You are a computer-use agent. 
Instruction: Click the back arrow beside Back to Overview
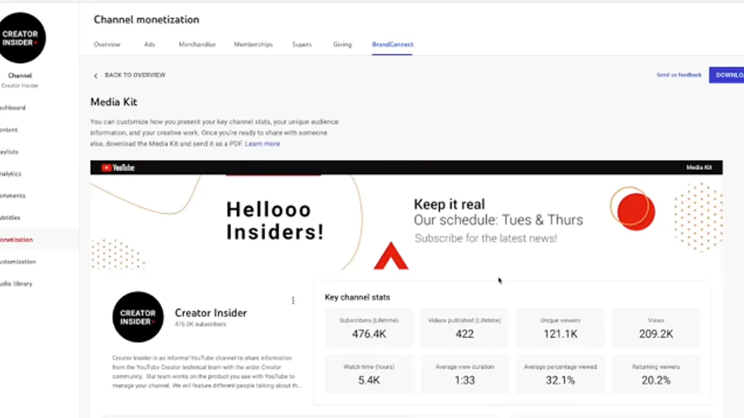click(x=95, y=76)
